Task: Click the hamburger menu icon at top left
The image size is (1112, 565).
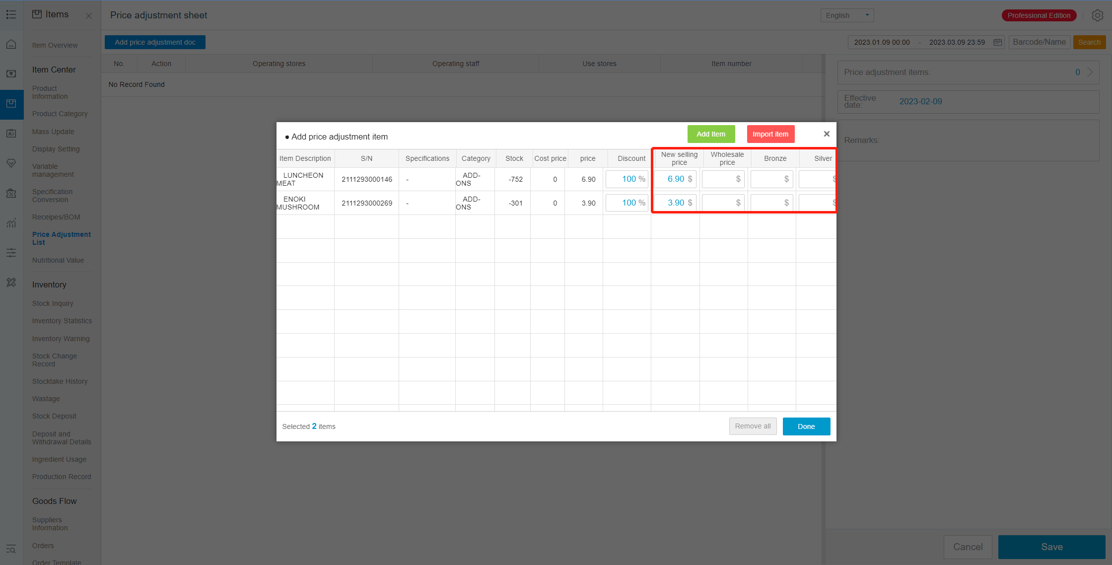Action: coord(11,15)
